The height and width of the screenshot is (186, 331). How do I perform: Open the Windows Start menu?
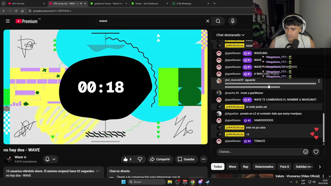pos(124,182)
